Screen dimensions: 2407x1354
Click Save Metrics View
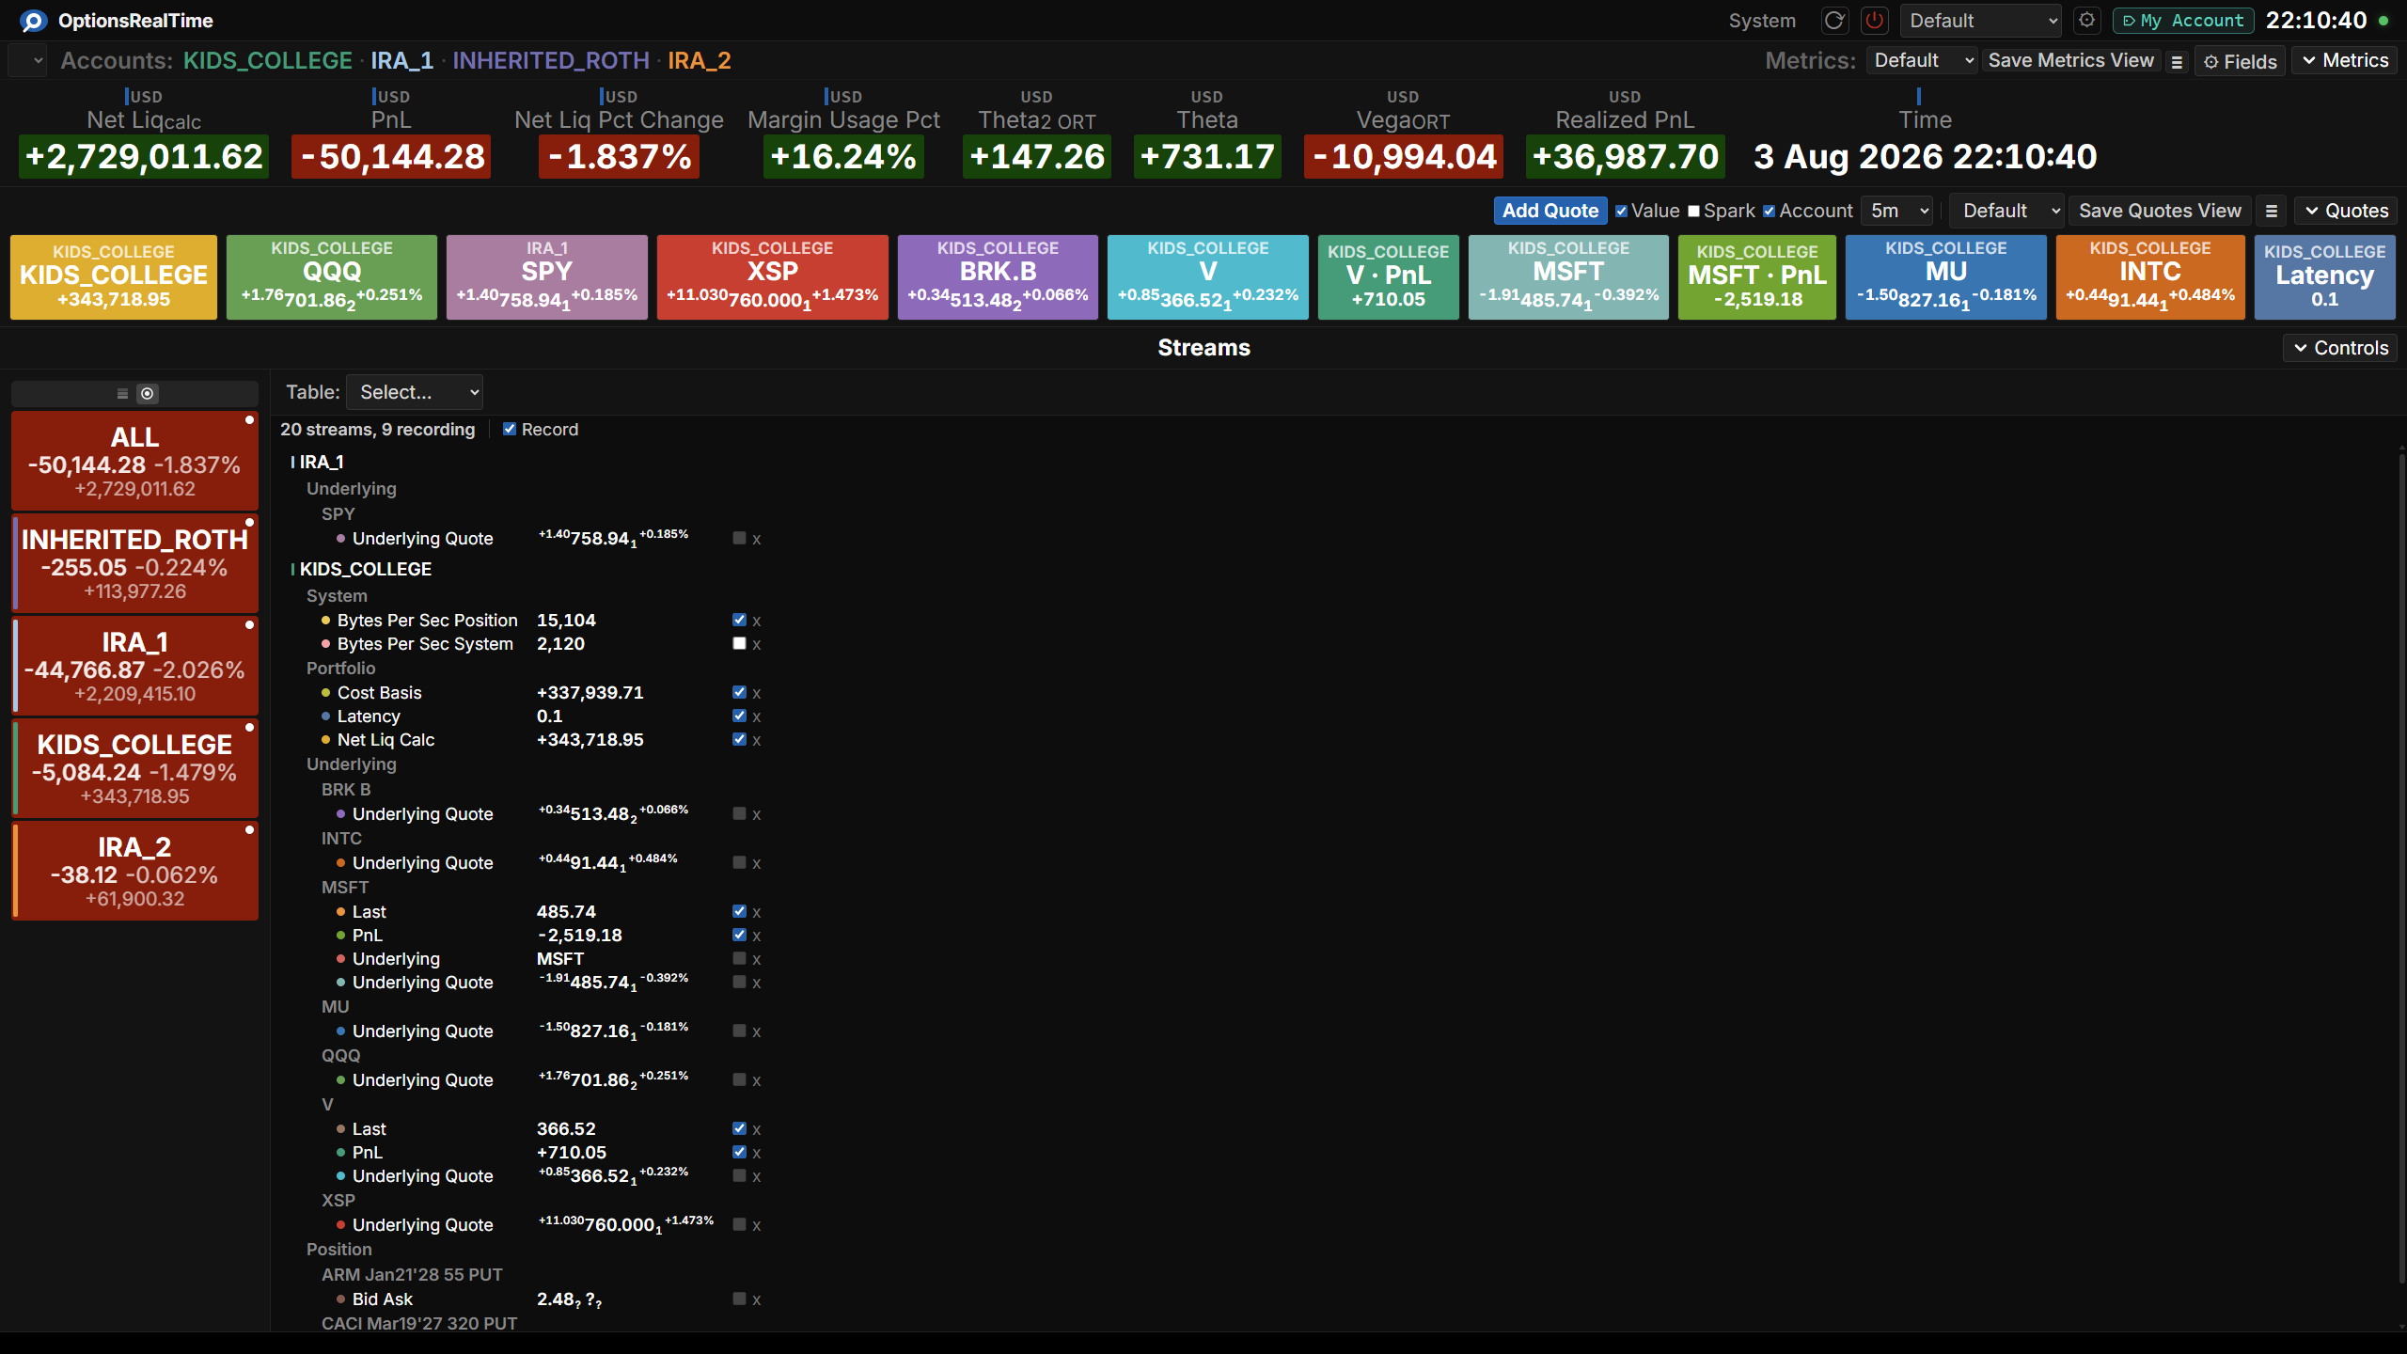pyautogui.click(x=2070, y=61)
